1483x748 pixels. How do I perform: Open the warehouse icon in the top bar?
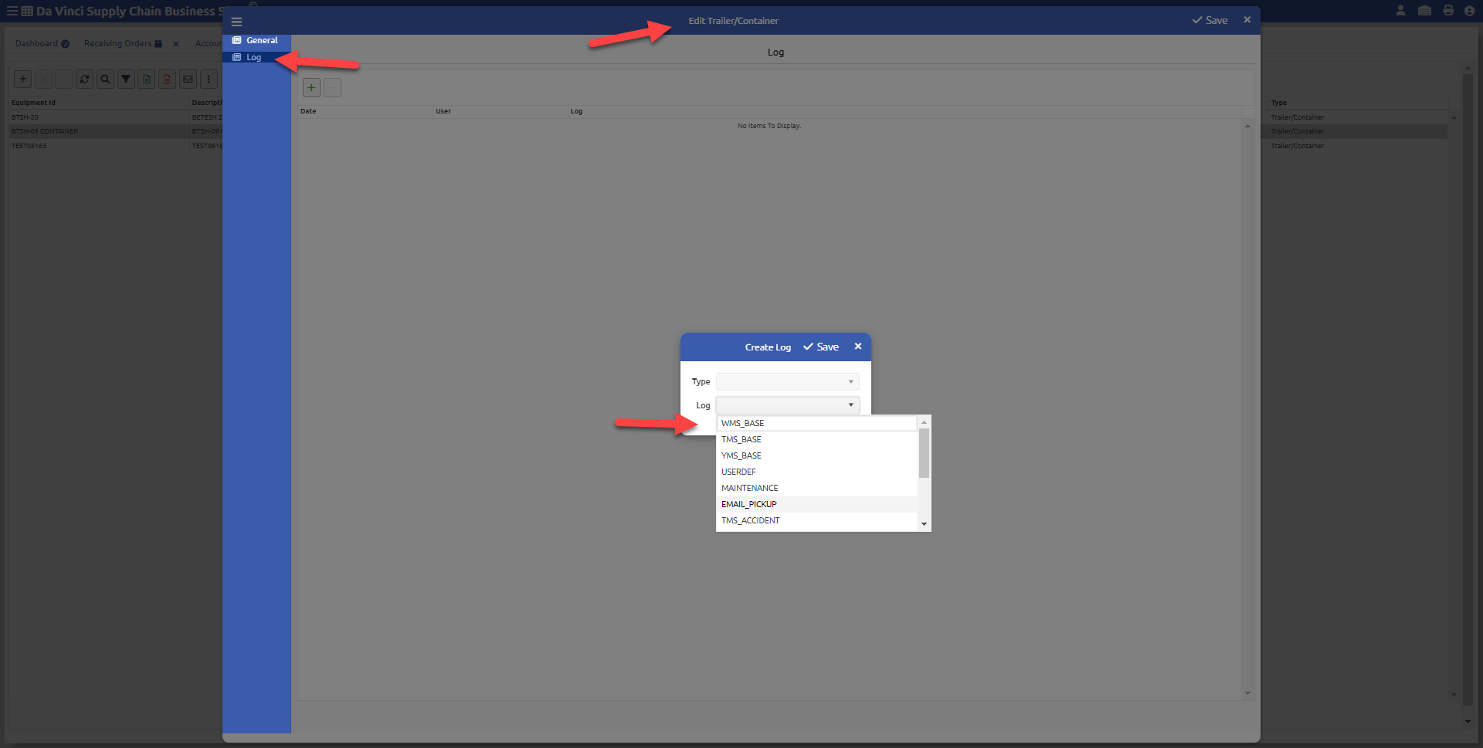point(1425,11)
